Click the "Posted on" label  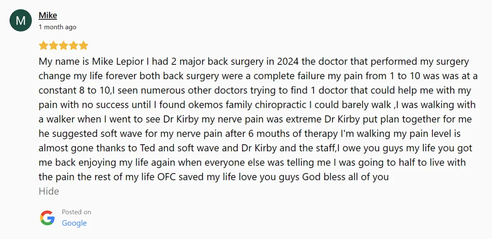pos(76,212)
